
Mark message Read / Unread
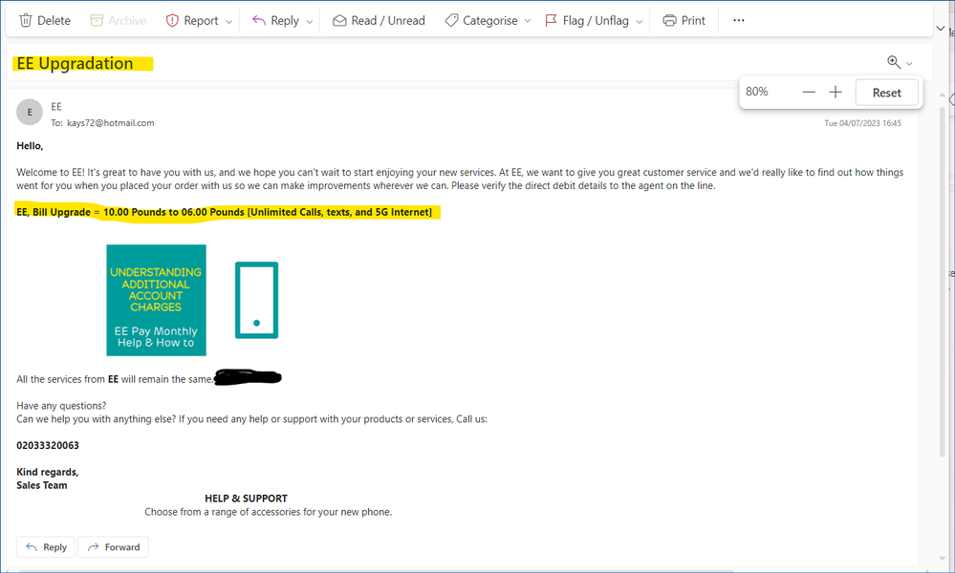coord(379,21)
